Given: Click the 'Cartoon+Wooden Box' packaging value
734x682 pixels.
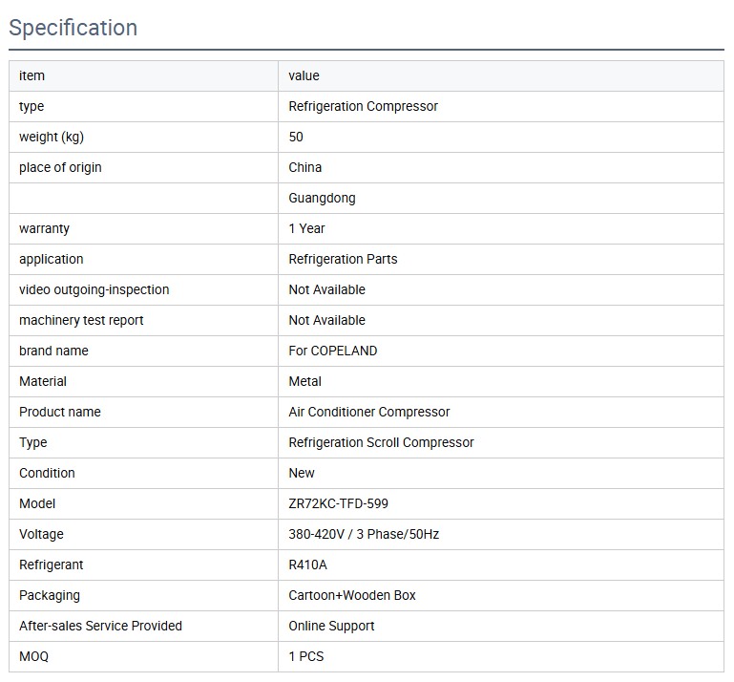Looking at the screenshot, I should pos(352,595).
